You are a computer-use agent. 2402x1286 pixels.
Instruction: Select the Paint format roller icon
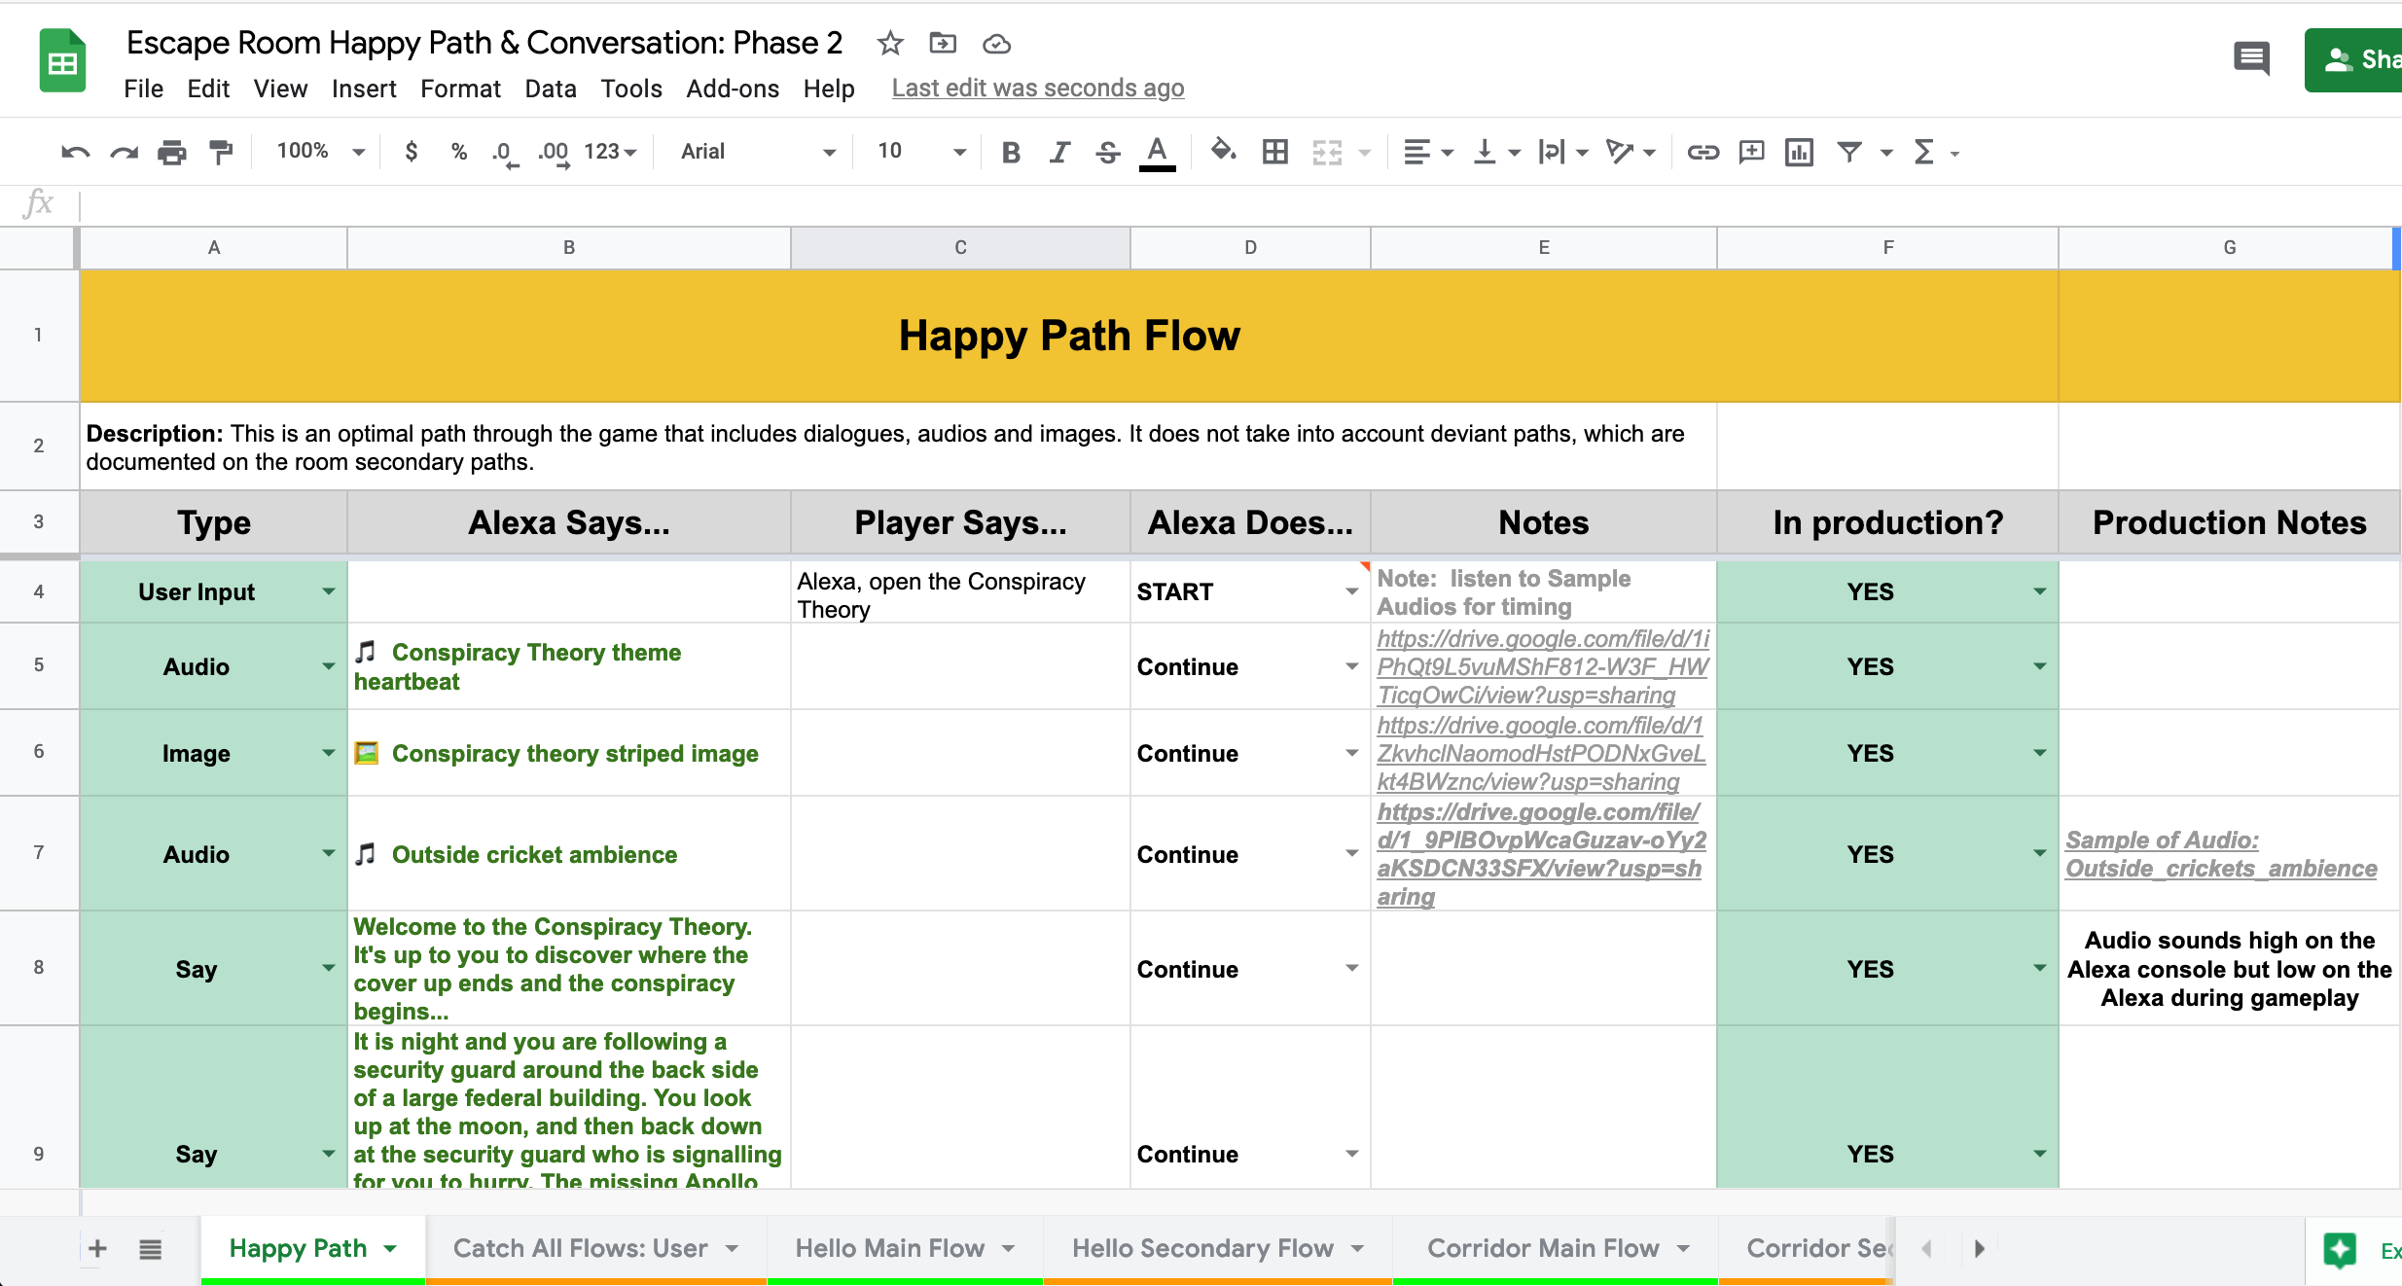pyautogui.click(x=221, y=152)
